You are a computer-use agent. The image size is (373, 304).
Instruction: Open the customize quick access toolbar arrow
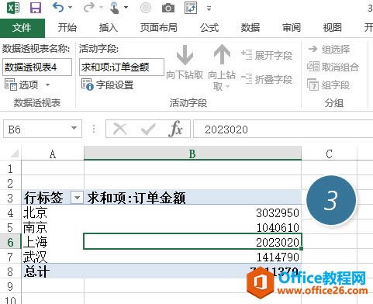[x=209, y=9]
